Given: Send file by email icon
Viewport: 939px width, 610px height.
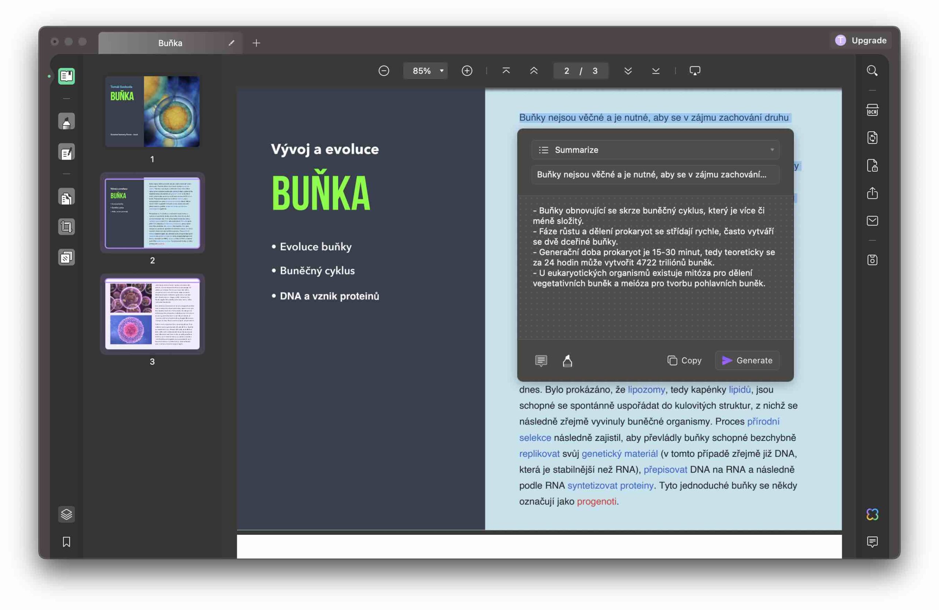Looking at the screenshot, I should [872, 220].
